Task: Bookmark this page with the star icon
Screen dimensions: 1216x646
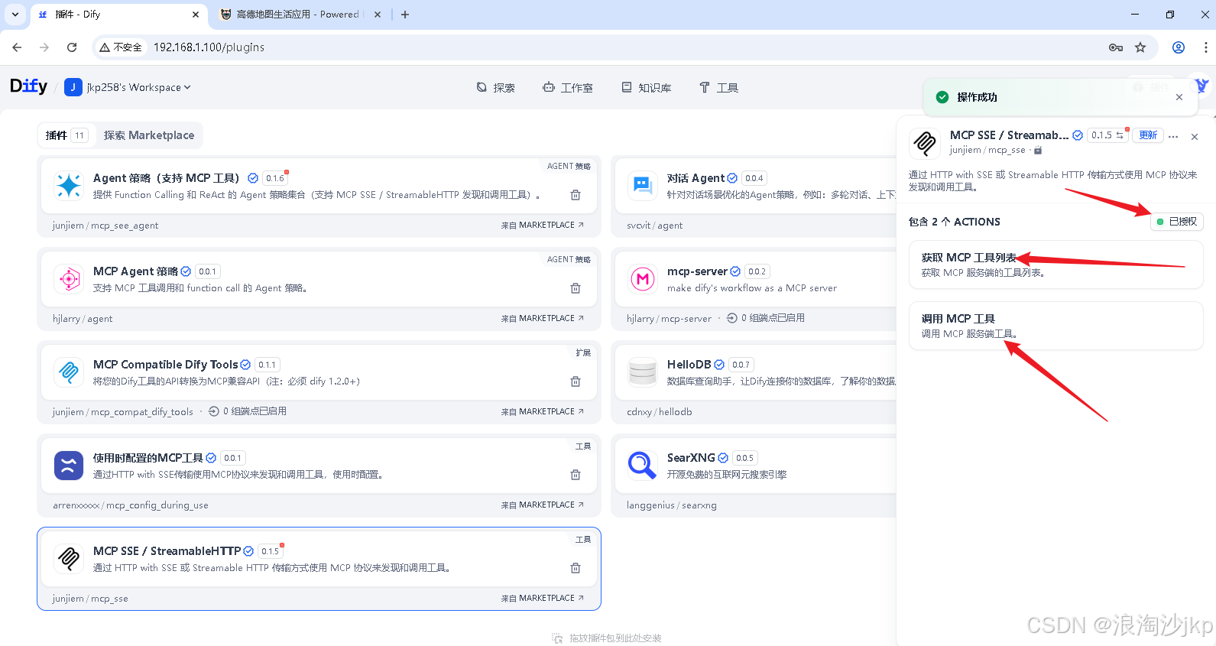Action: 1140,47
